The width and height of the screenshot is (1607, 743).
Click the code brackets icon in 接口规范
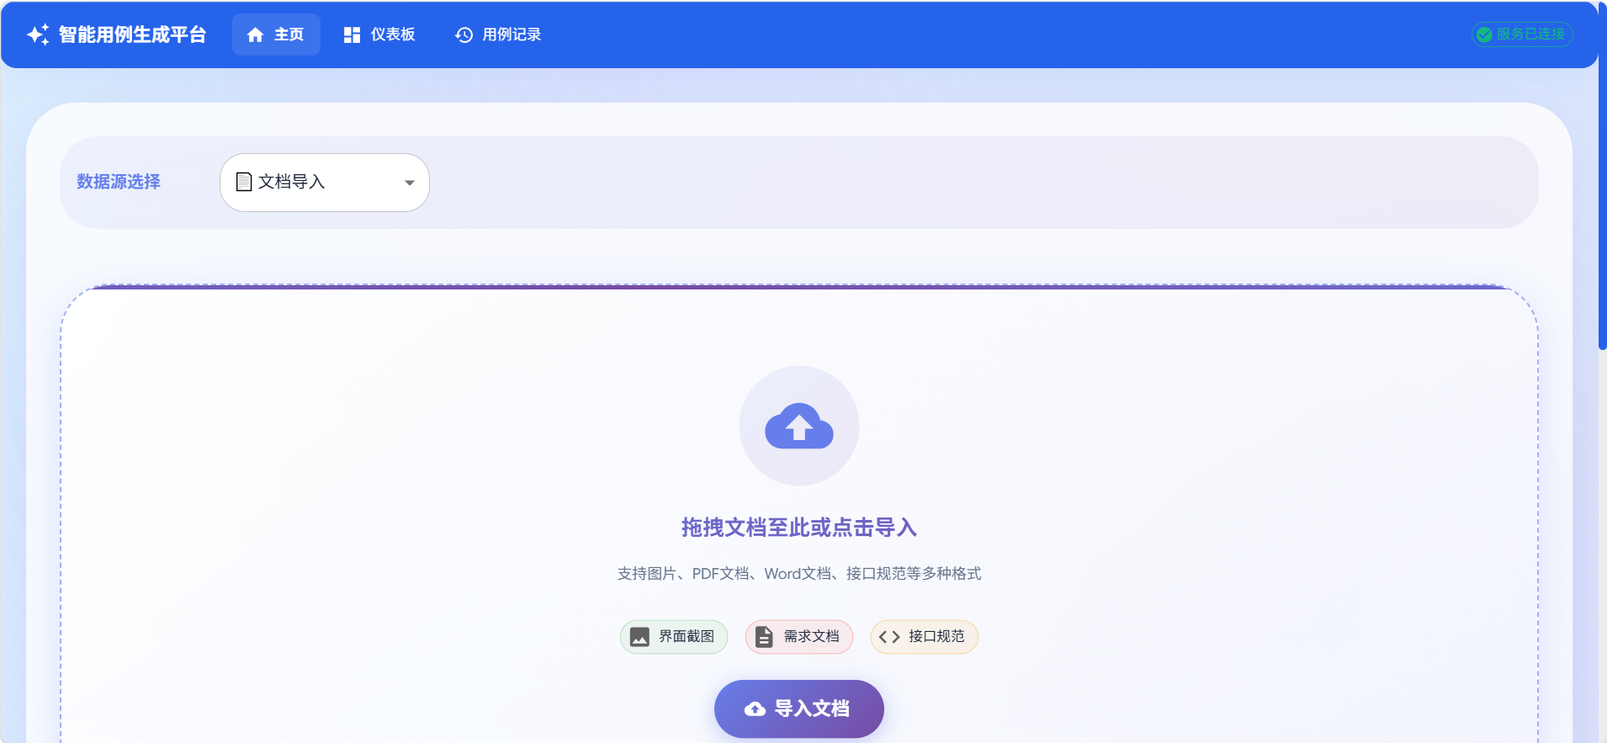889,637
